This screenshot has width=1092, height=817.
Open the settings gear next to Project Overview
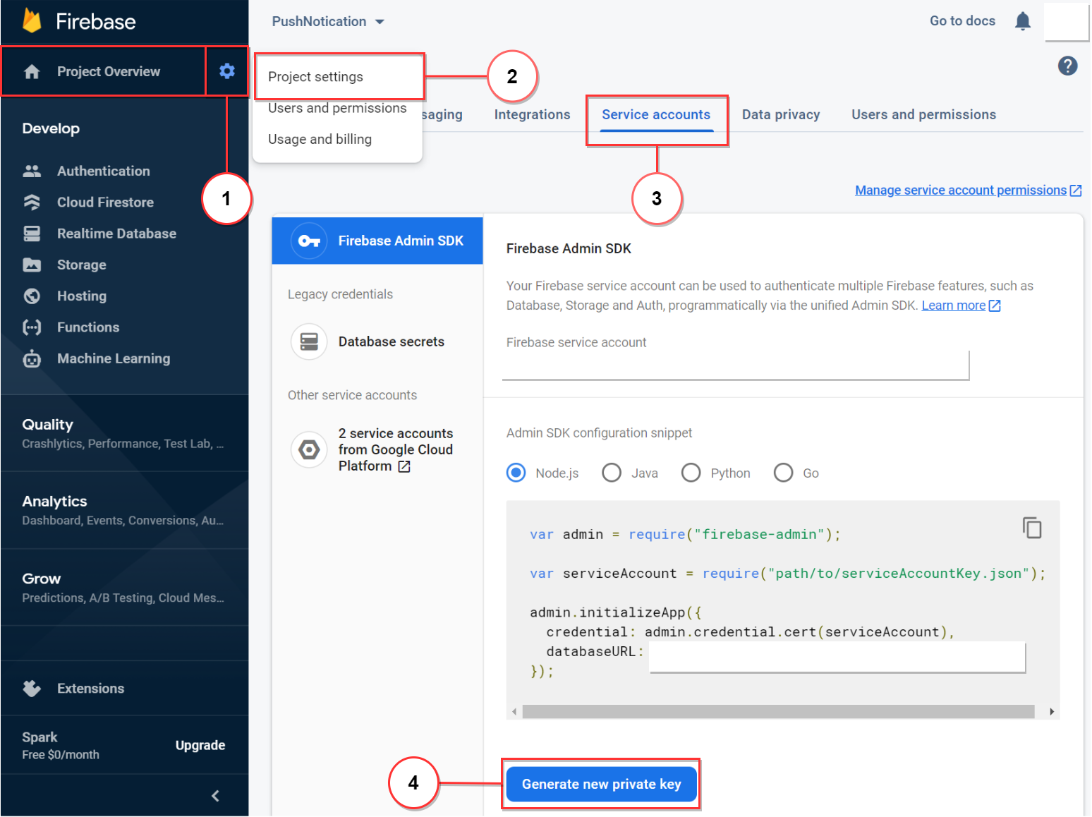pos(226,71)
